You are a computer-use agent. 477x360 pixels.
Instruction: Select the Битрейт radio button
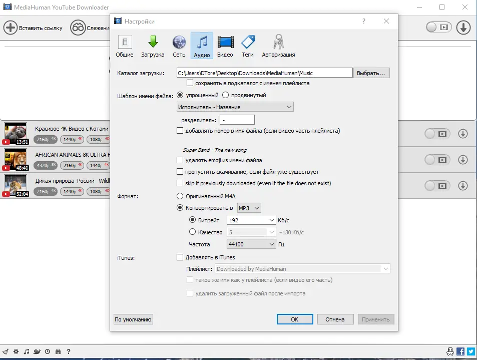click(192, 220)
